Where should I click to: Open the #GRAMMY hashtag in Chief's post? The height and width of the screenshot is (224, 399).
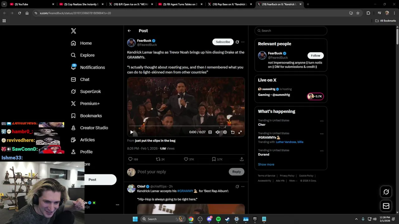click(x=185, y=191)
